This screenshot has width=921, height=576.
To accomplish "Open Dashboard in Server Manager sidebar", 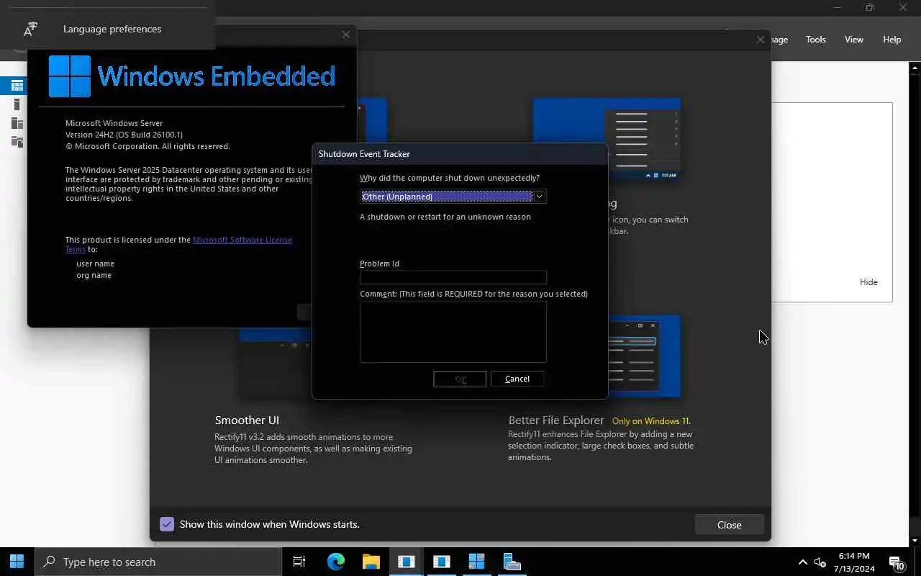I will 17,86.
